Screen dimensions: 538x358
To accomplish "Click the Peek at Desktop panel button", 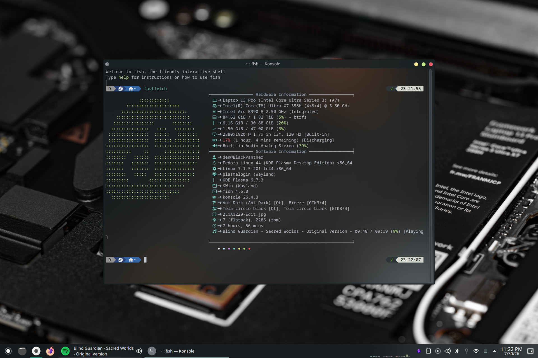I will (x=530, y=351).
